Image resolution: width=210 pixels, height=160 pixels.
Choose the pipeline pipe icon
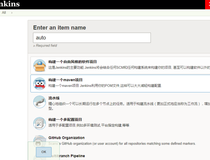click(x=40, y=102)
